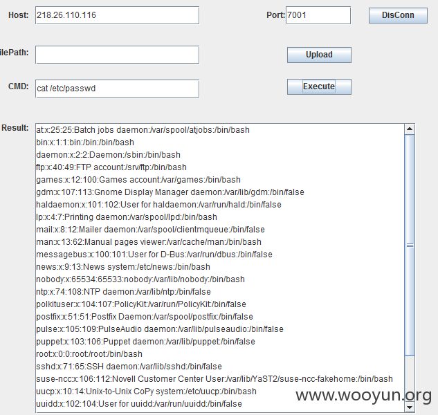Select the mail Mailer daemon line

[150, 230]
